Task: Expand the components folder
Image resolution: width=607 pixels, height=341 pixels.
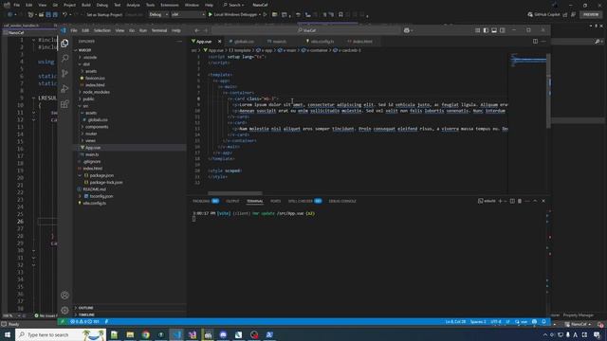Action: 97,127
